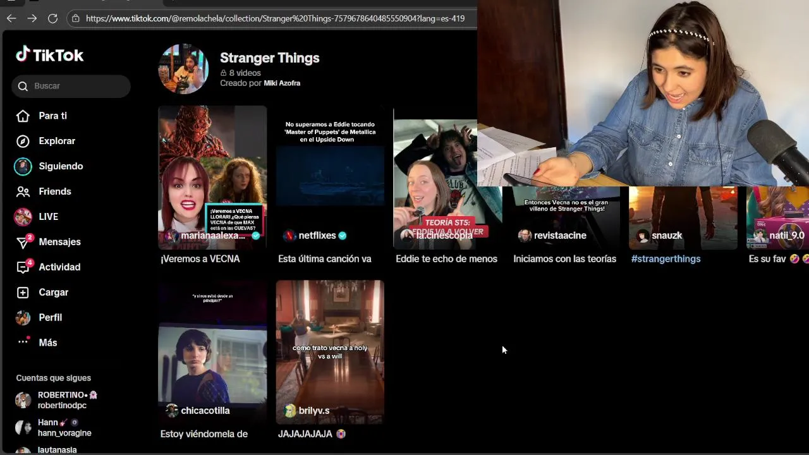Select Actividad menu label

tap(59, 267)
